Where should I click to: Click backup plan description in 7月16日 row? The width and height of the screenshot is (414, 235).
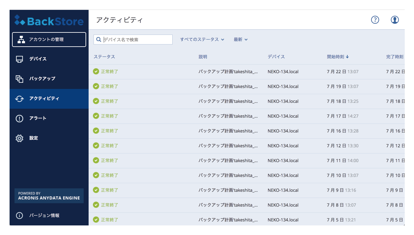tap(228, 131)
